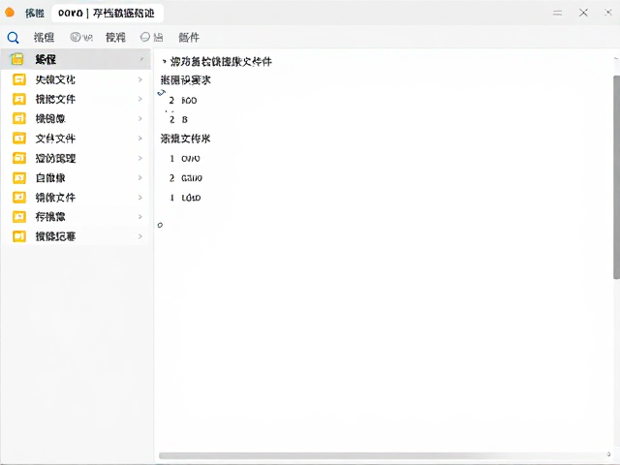The image size is (620, 465).
Task: Click the speech bubble icon in the toolbar
Action: (x=145, y=37)
